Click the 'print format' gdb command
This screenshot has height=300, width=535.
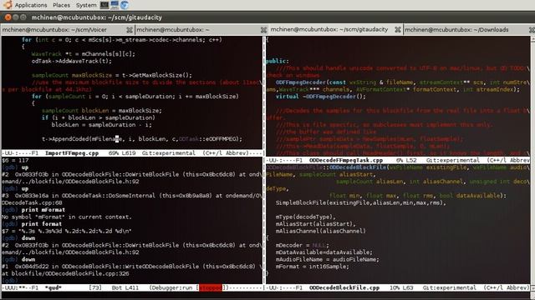pos(41,224)
